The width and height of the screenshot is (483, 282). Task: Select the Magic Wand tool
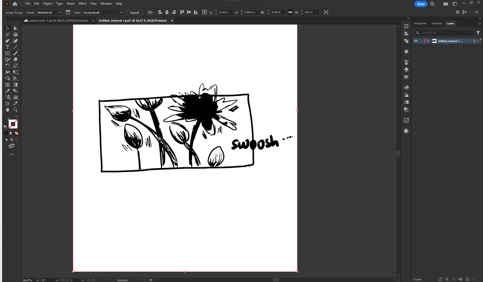point(8,35)
